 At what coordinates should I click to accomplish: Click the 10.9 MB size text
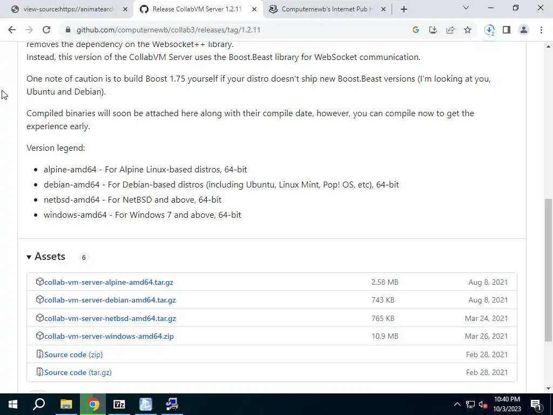[385, 336]
